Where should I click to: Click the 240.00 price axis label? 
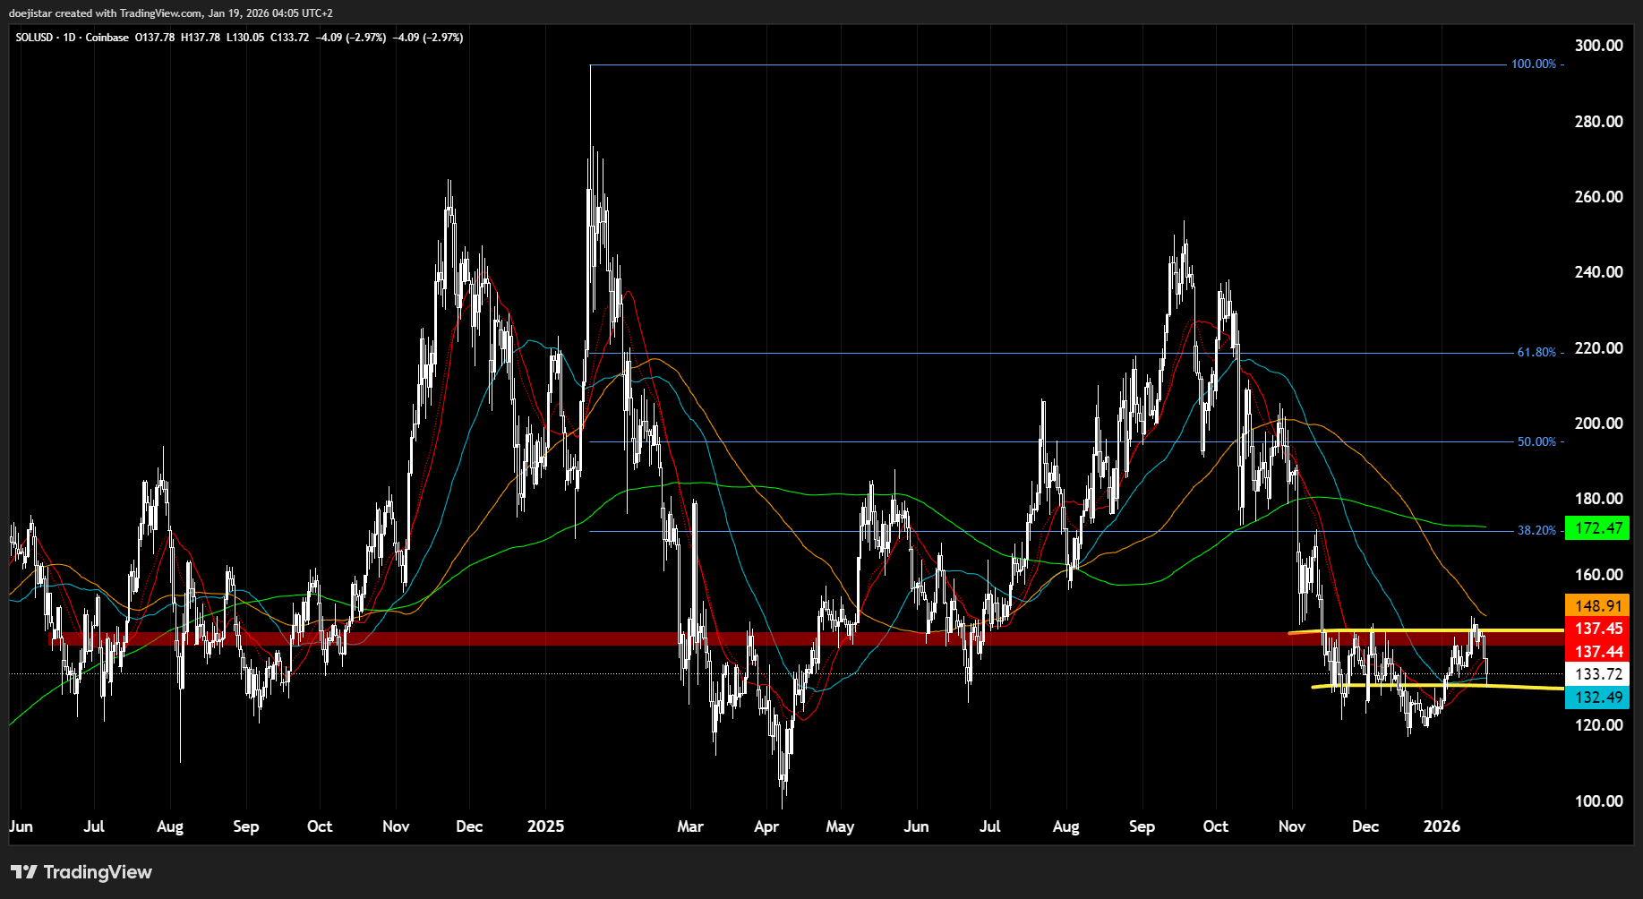click(x=1598, y=272)
